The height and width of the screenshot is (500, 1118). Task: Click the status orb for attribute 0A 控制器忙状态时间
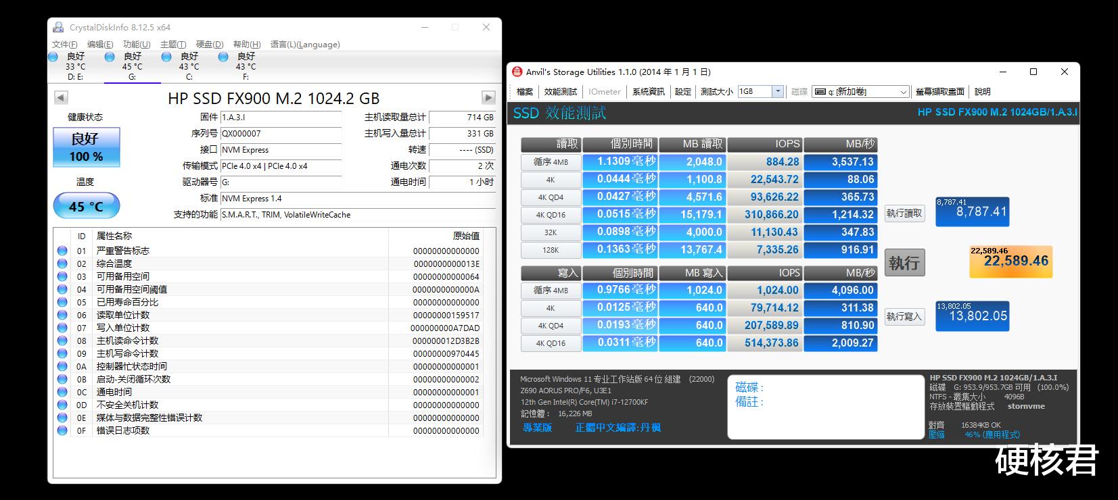(x=62, y=366)
